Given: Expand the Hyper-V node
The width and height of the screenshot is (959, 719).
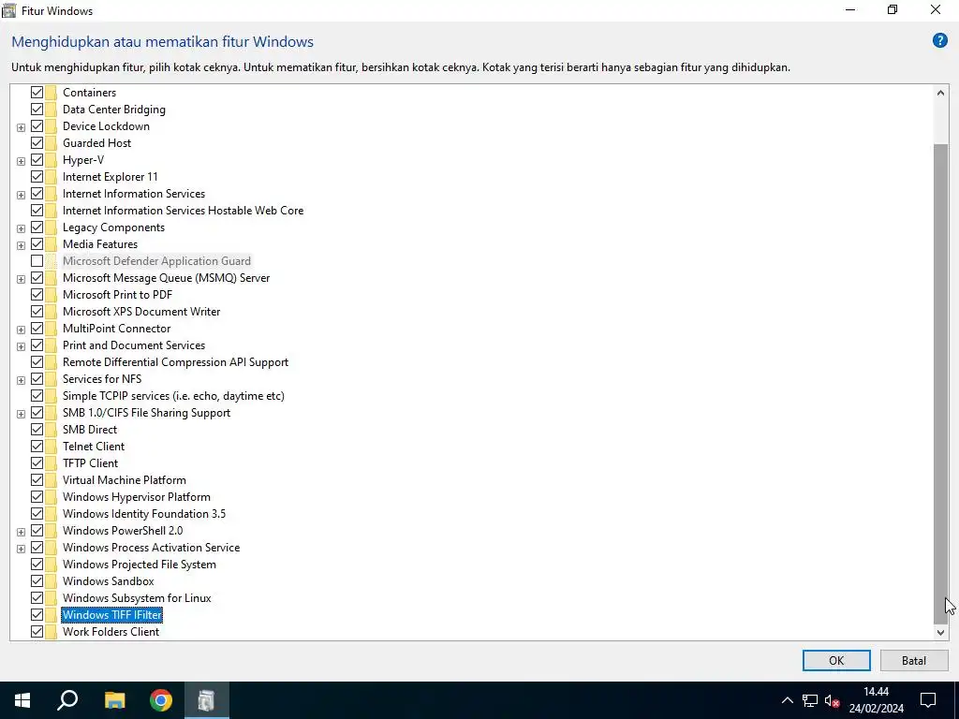Looking at the screenshot, I should pos(21,161).
